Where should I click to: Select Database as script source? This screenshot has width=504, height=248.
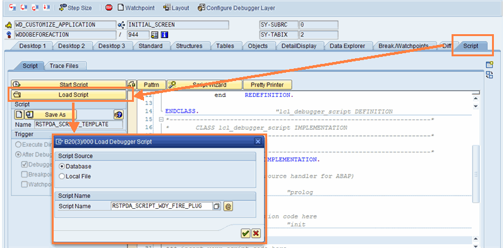coord(62,166)
